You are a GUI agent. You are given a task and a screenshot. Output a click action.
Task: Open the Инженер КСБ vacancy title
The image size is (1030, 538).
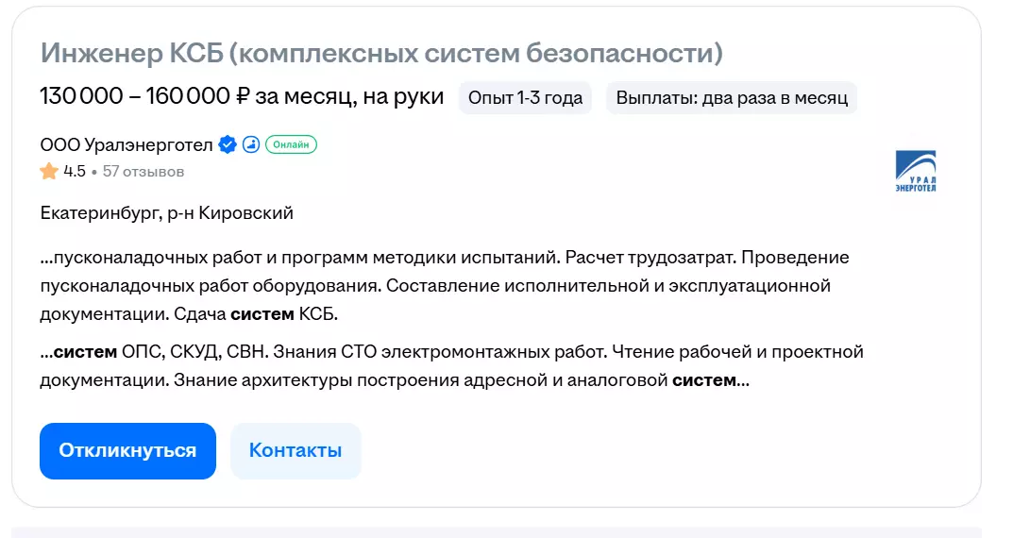click(x=381, y=53)
